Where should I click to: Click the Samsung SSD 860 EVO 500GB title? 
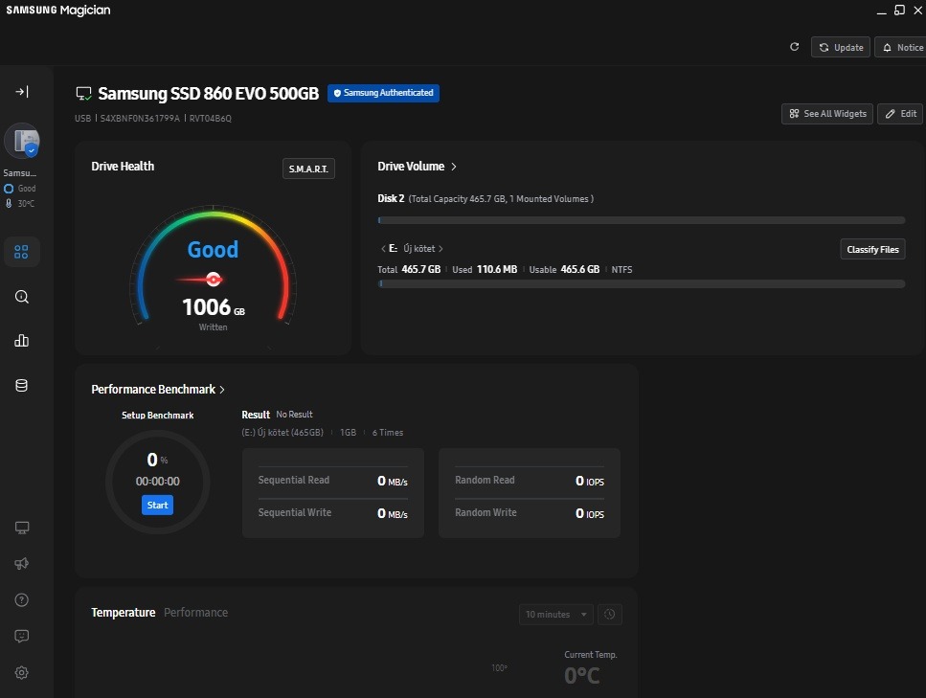209,93
